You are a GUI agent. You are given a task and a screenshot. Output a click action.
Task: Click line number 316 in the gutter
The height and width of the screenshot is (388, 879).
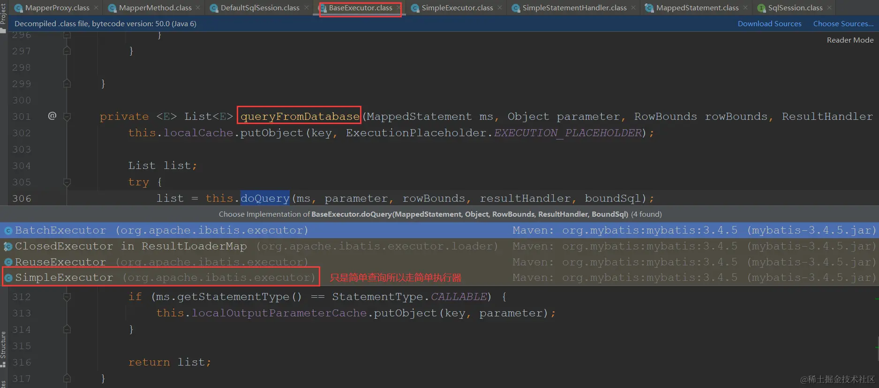pyautogui.click(x=22, y=362)
